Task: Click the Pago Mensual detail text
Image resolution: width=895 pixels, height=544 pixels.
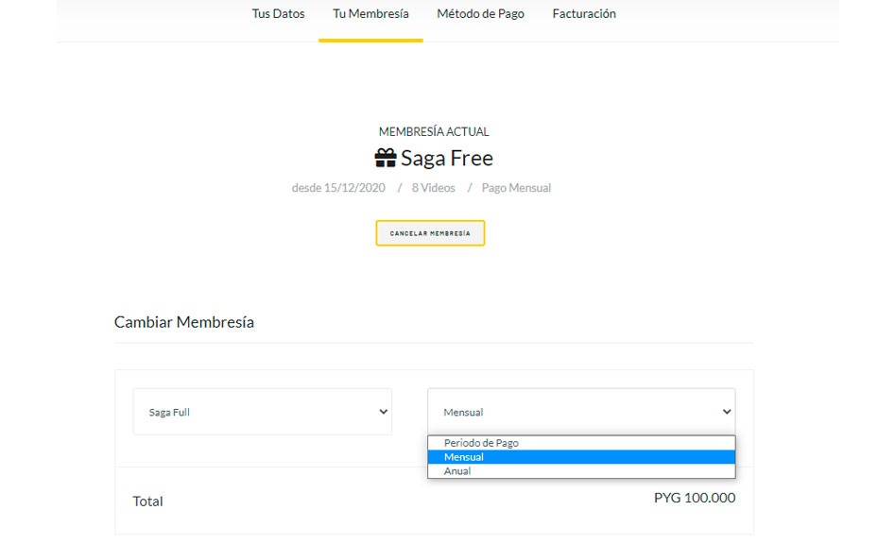Action: click(x=516, y=188)
